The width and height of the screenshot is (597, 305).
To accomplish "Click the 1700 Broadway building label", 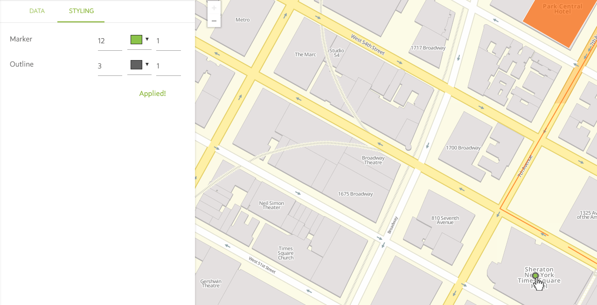I will coord(463,148).
